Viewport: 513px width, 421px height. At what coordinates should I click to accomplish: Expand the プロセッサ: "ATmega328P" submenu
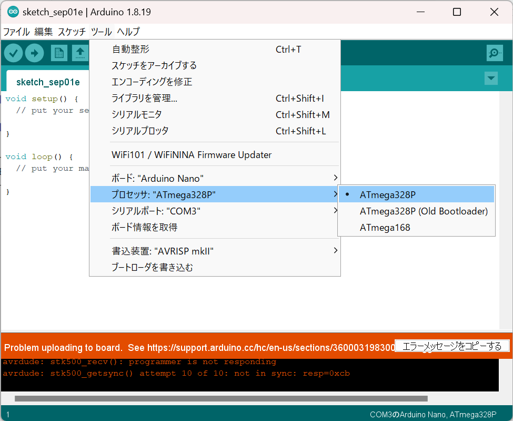[x=215, y=194]
